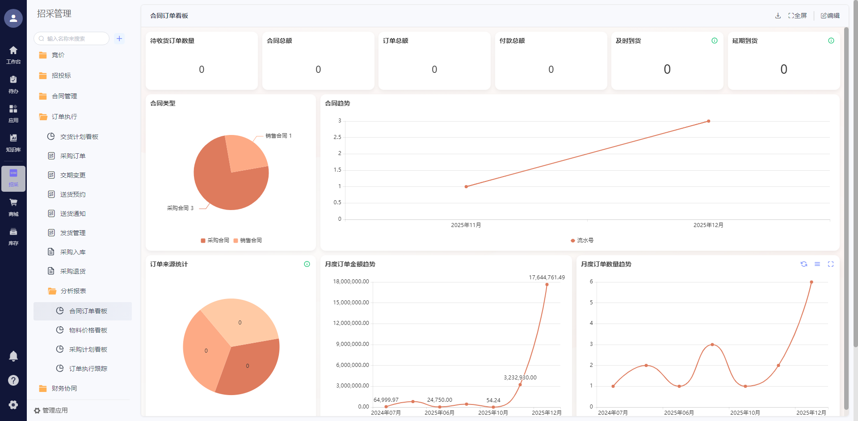The height and width of the screenshot is (421, 858).
Task: Click the help question mark icon
Action: click(x=13, y=380)
